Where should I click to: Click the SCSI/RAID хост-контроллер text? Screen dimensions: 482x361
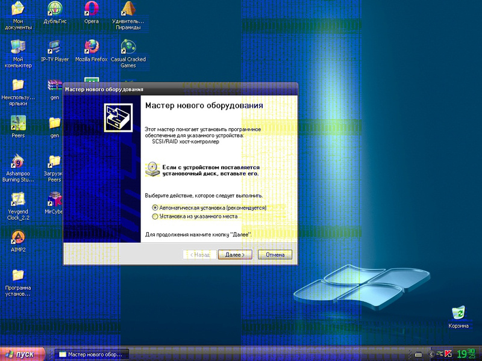(x=186, y=142)
